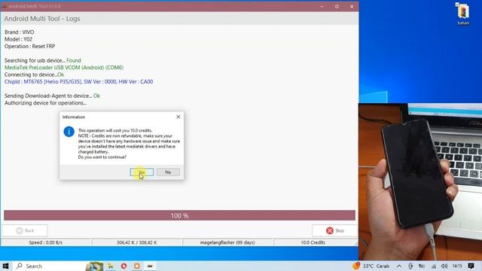
Task: Click the Operation : Reset FRP line
Action: 30,46
